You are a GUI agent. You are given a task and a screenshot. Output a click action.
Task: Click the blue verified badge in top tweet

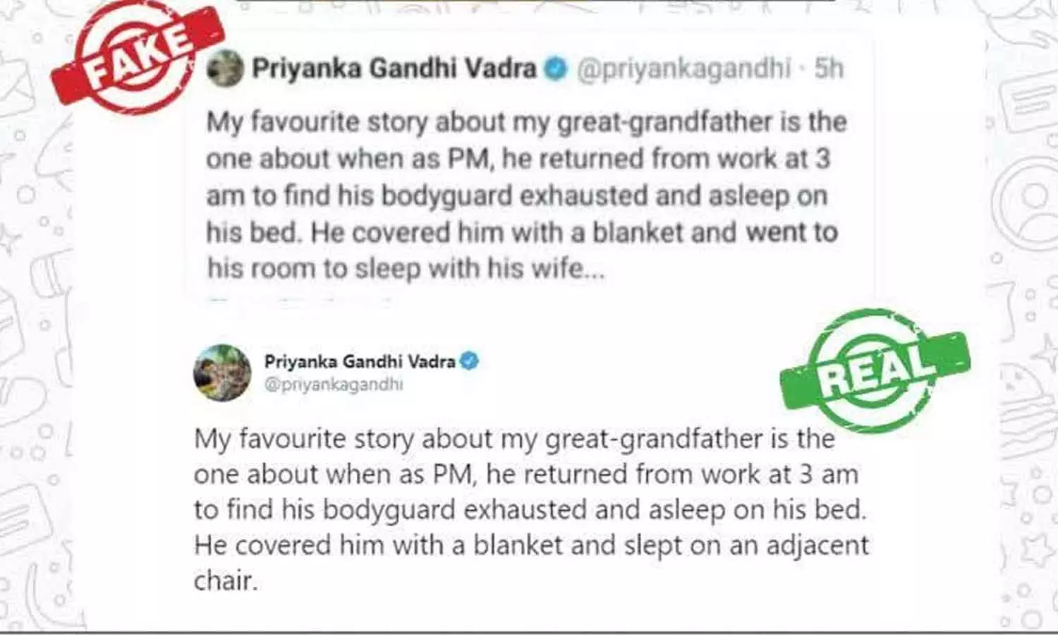pyautogui.click(x=557, y=69)
